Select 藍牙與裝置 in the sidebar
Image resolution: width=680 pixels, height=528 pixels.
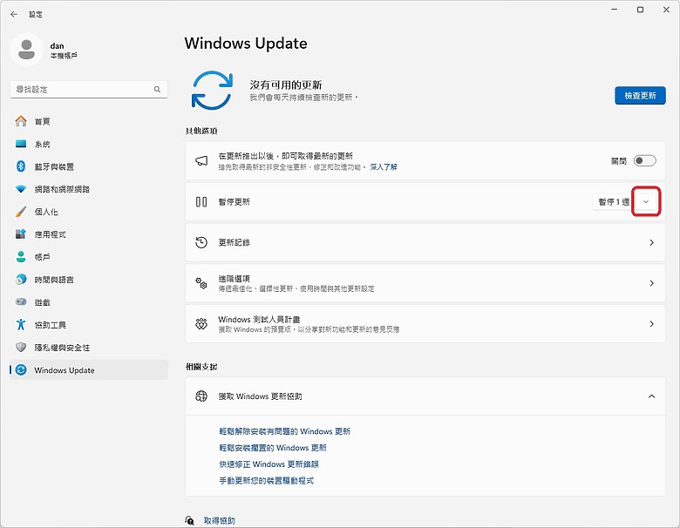(54, 166)
